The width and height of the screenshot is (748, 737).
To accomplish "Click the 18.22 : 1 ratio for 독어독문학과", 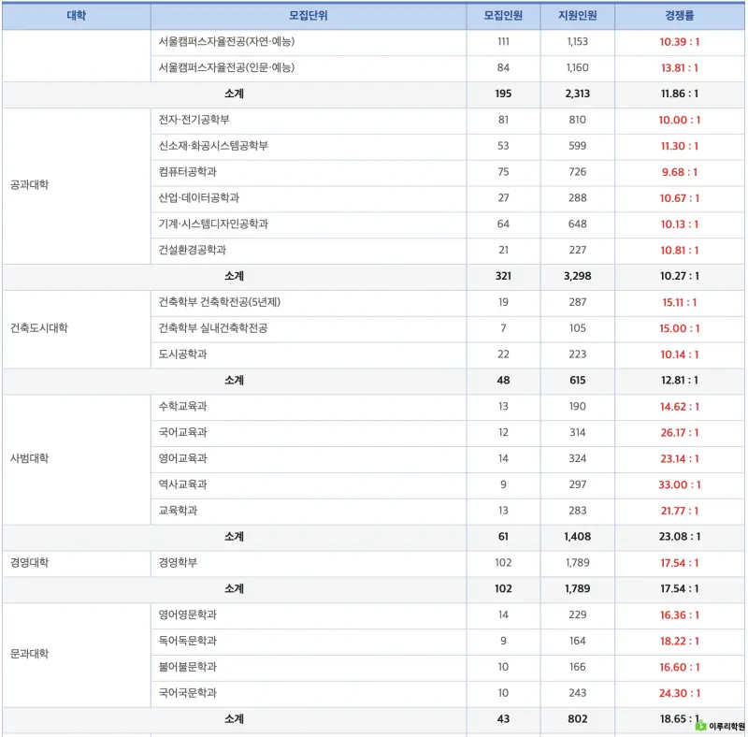I will pos(680,641).
